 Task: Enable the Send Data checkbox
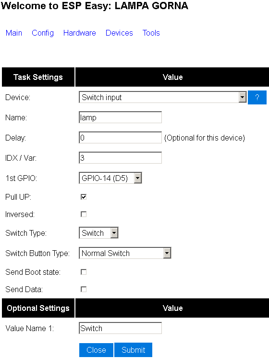point(84,289)
